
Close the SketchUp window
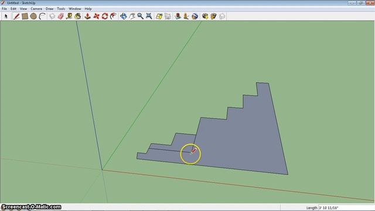[x=370, y=2]
